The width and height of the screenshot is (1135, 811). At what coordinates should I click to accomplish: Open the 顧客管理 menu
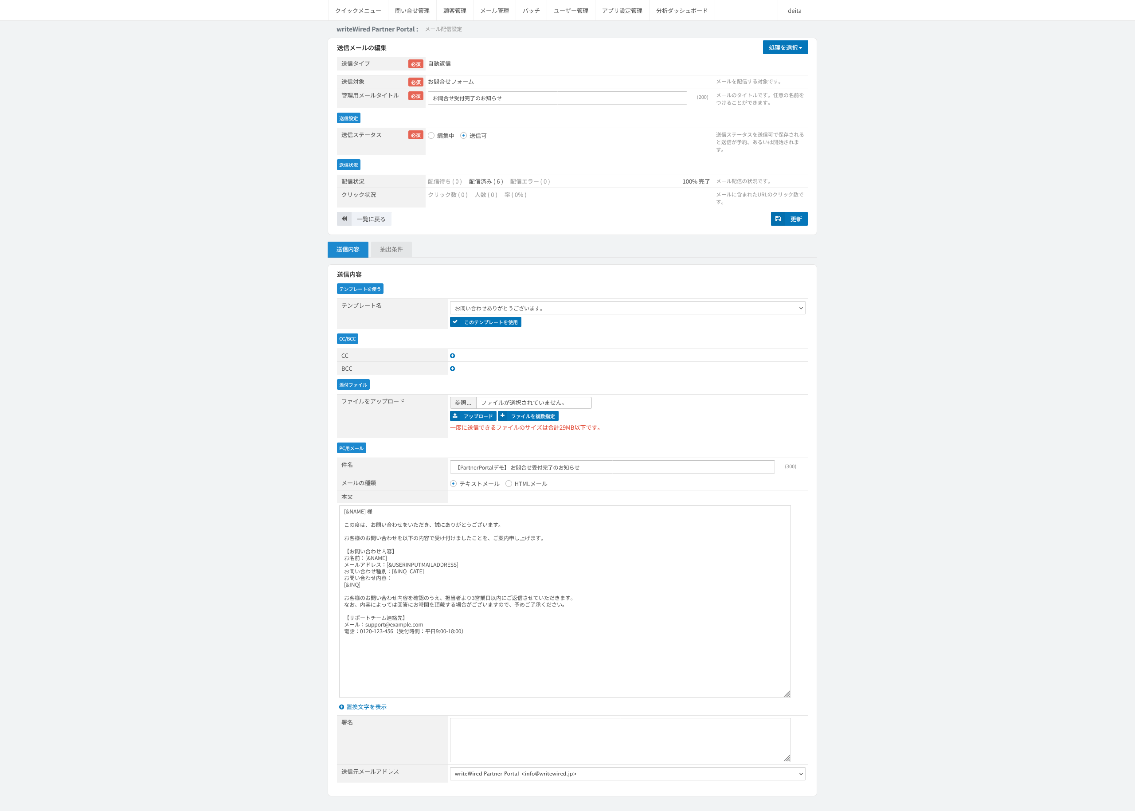pyautogui.click(x=454, y=11)
